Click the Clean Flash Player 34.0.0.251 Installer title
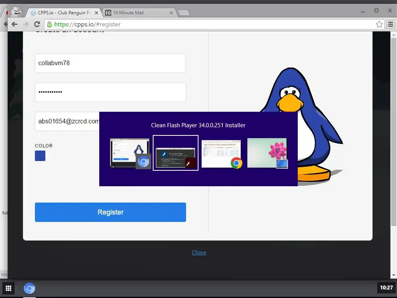This screenshot has height=298, width=397. (198, 125)
